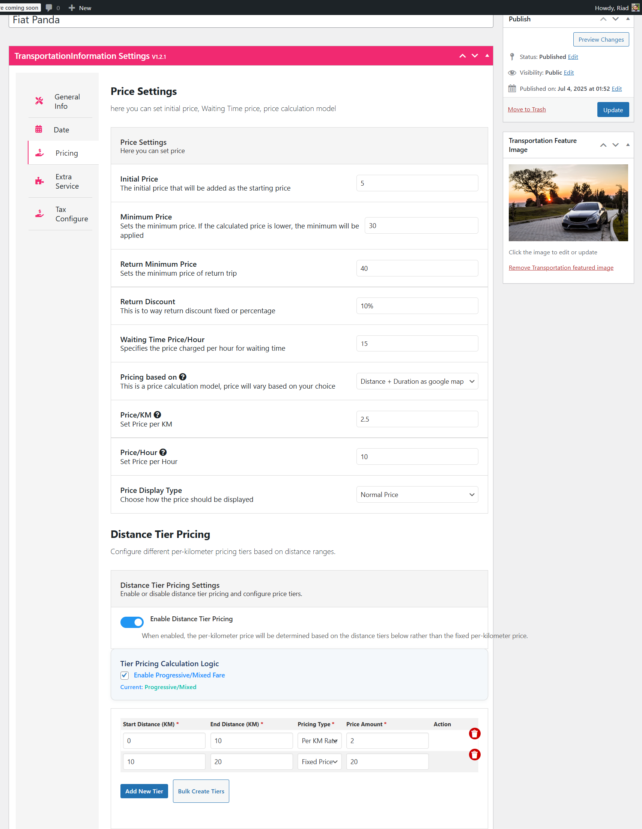Viewport: 642px width, 829px height.
Task: Click the user avatar next to Howdy, Riad
Action: click(635, 8)
